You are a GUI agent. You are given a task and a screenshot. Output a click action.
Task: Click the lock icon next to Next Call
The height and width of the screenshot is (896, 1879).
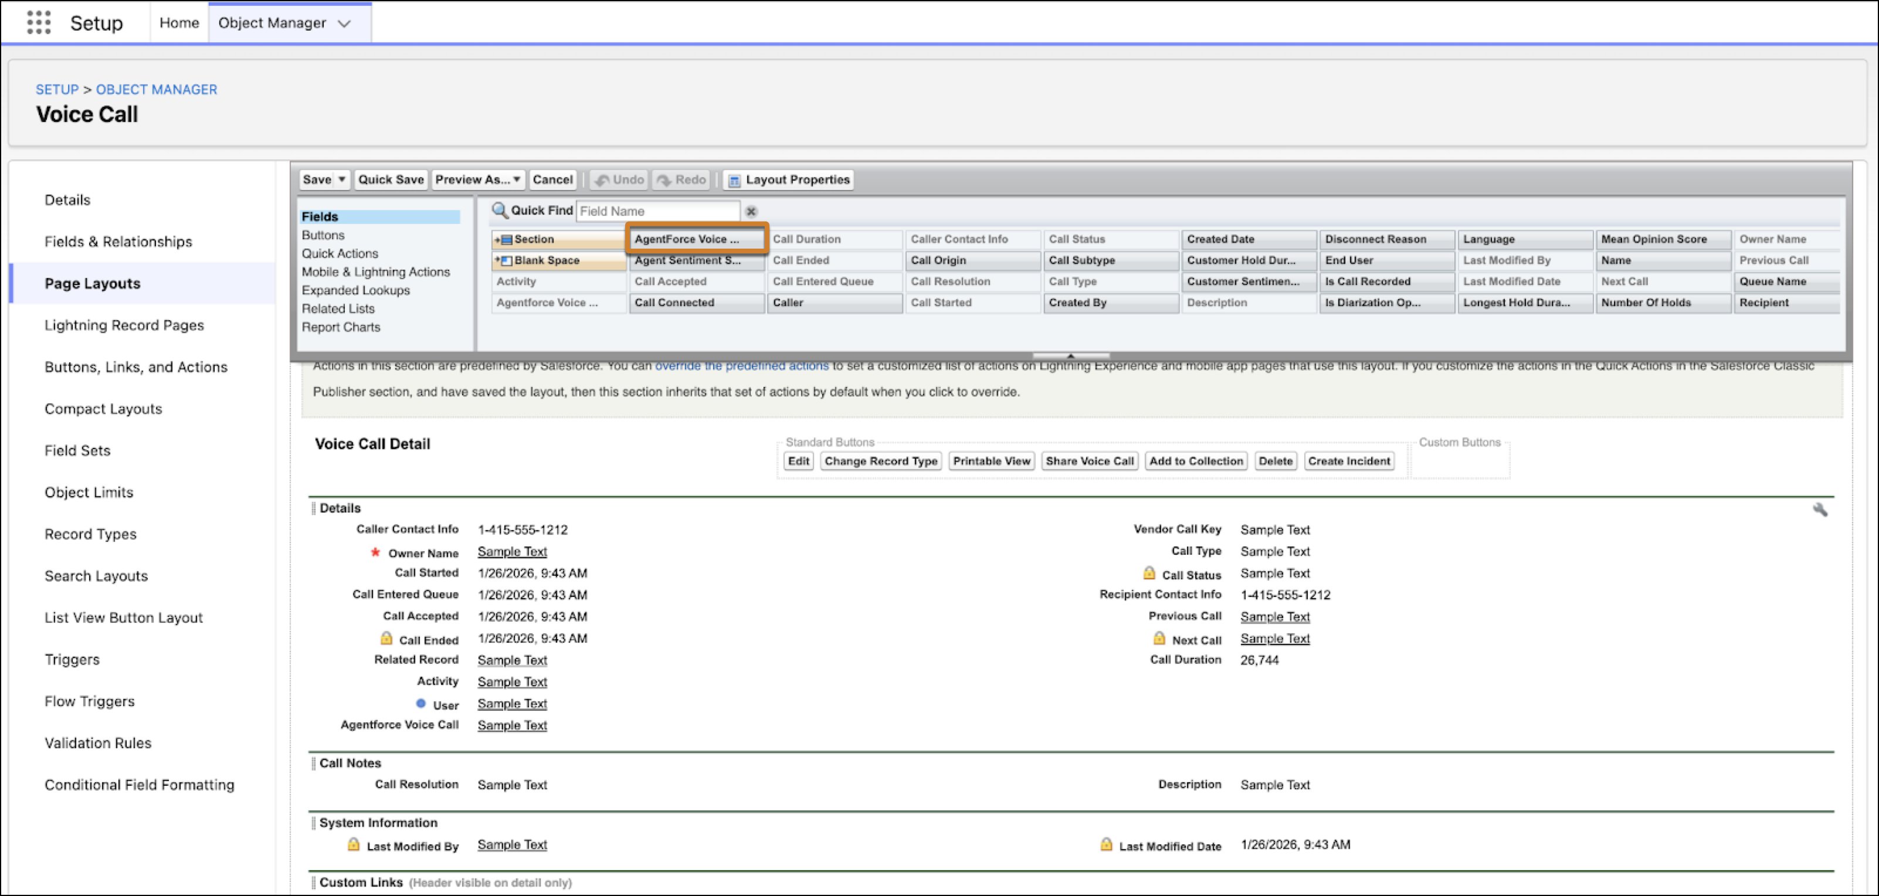click(x=1159, y=639)
